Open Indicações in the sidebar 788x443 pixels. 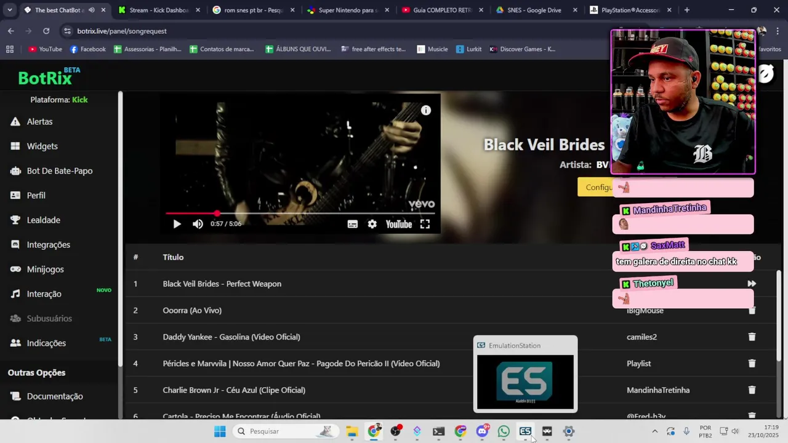pyautogui.click(x=46, y=343)
